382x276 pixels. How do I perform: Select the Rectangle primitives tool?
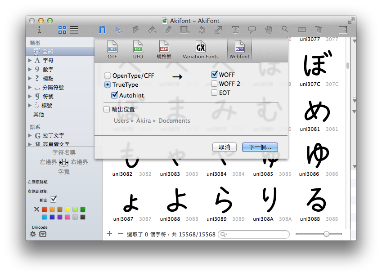[184, 30]
